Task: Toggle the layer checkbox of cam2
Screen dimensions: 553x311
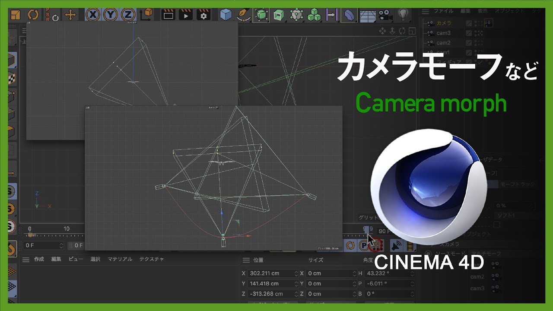Action: point(469,43)
